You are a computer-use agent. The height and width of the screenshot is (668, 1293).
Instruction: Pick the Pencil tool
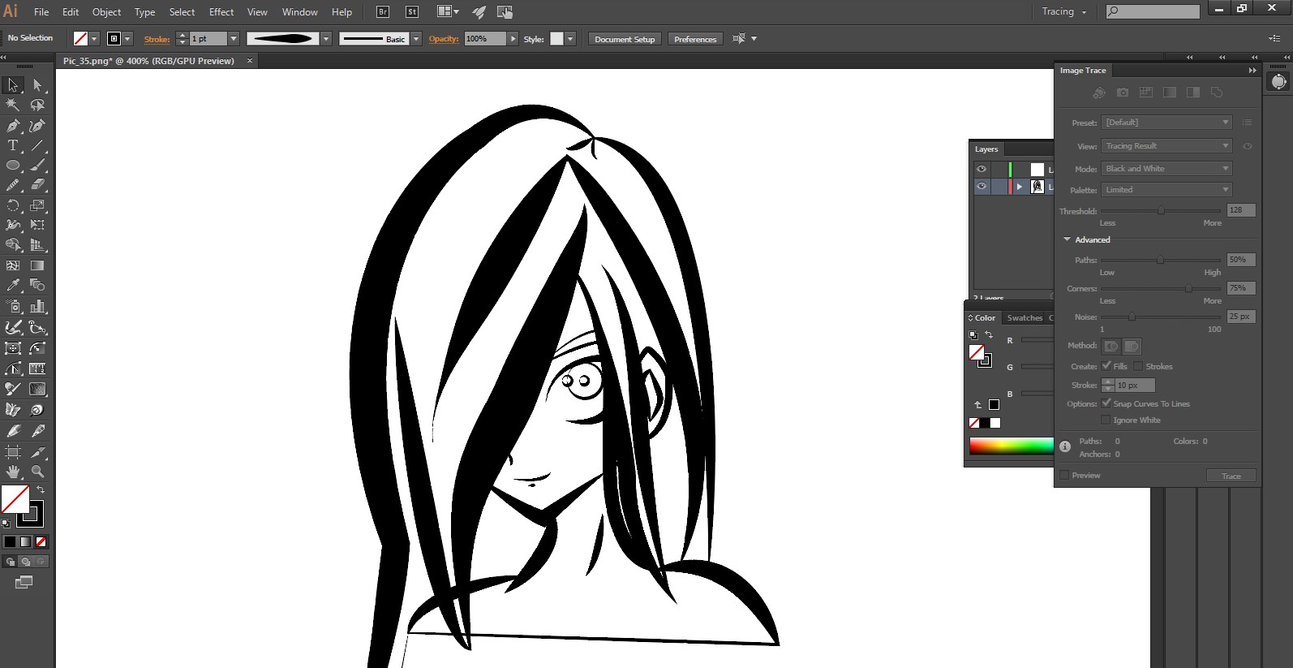tap(13, 185)
